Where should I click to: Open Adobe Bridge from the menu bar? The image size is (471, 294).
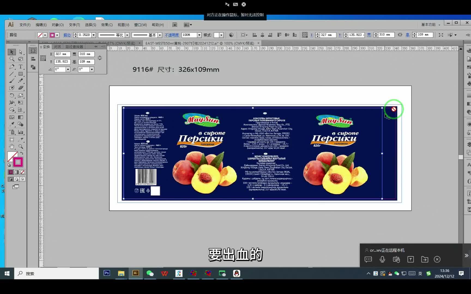pyautogui.click(x=175, y=25)
